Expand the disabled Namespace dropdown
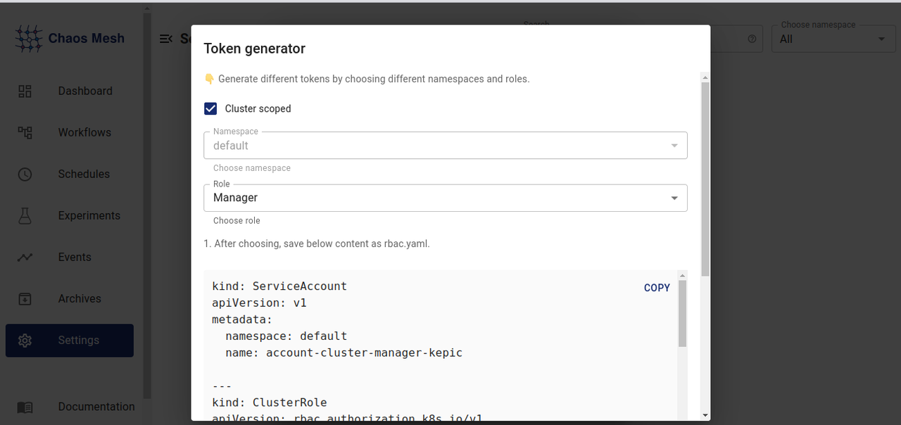 445,146
